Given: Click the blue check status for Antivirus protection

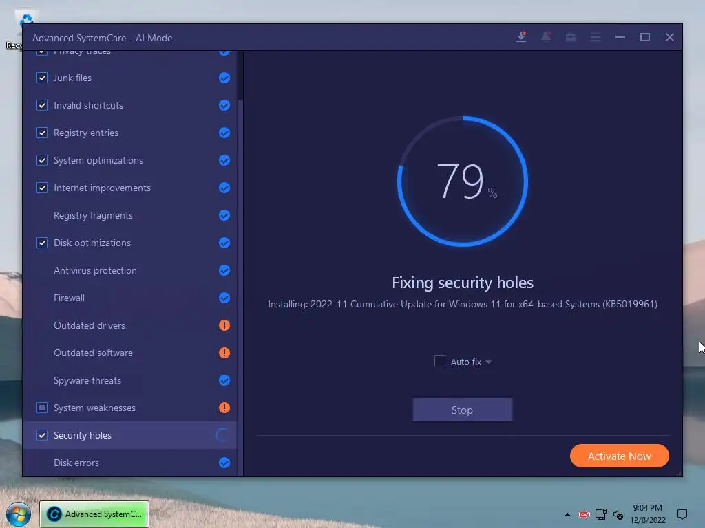Looking at the screenshot, I should pyautogui.click(x=224, y=270).
